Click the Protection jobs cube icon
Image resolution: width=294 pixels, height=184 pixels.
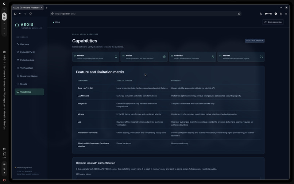(18, 60)
